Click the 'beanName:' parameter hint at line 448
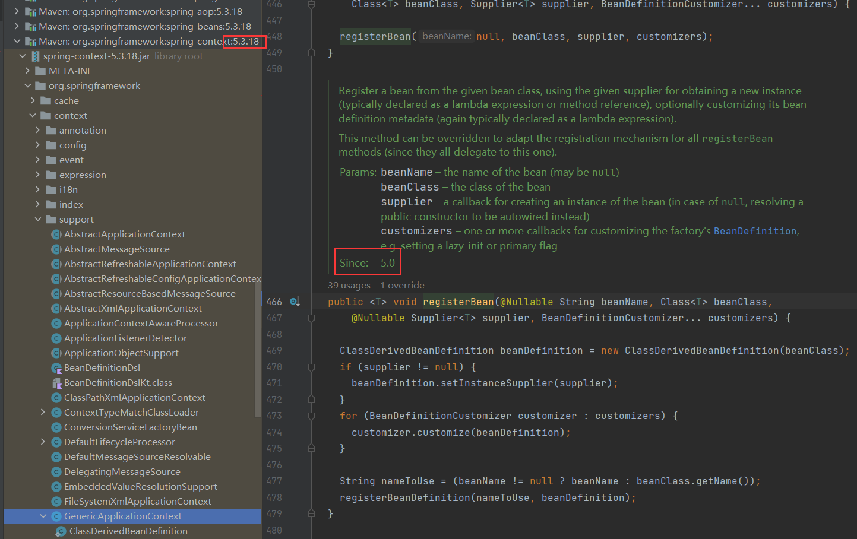857x539 pixels. pyautogui.click(x=447, y=36)
